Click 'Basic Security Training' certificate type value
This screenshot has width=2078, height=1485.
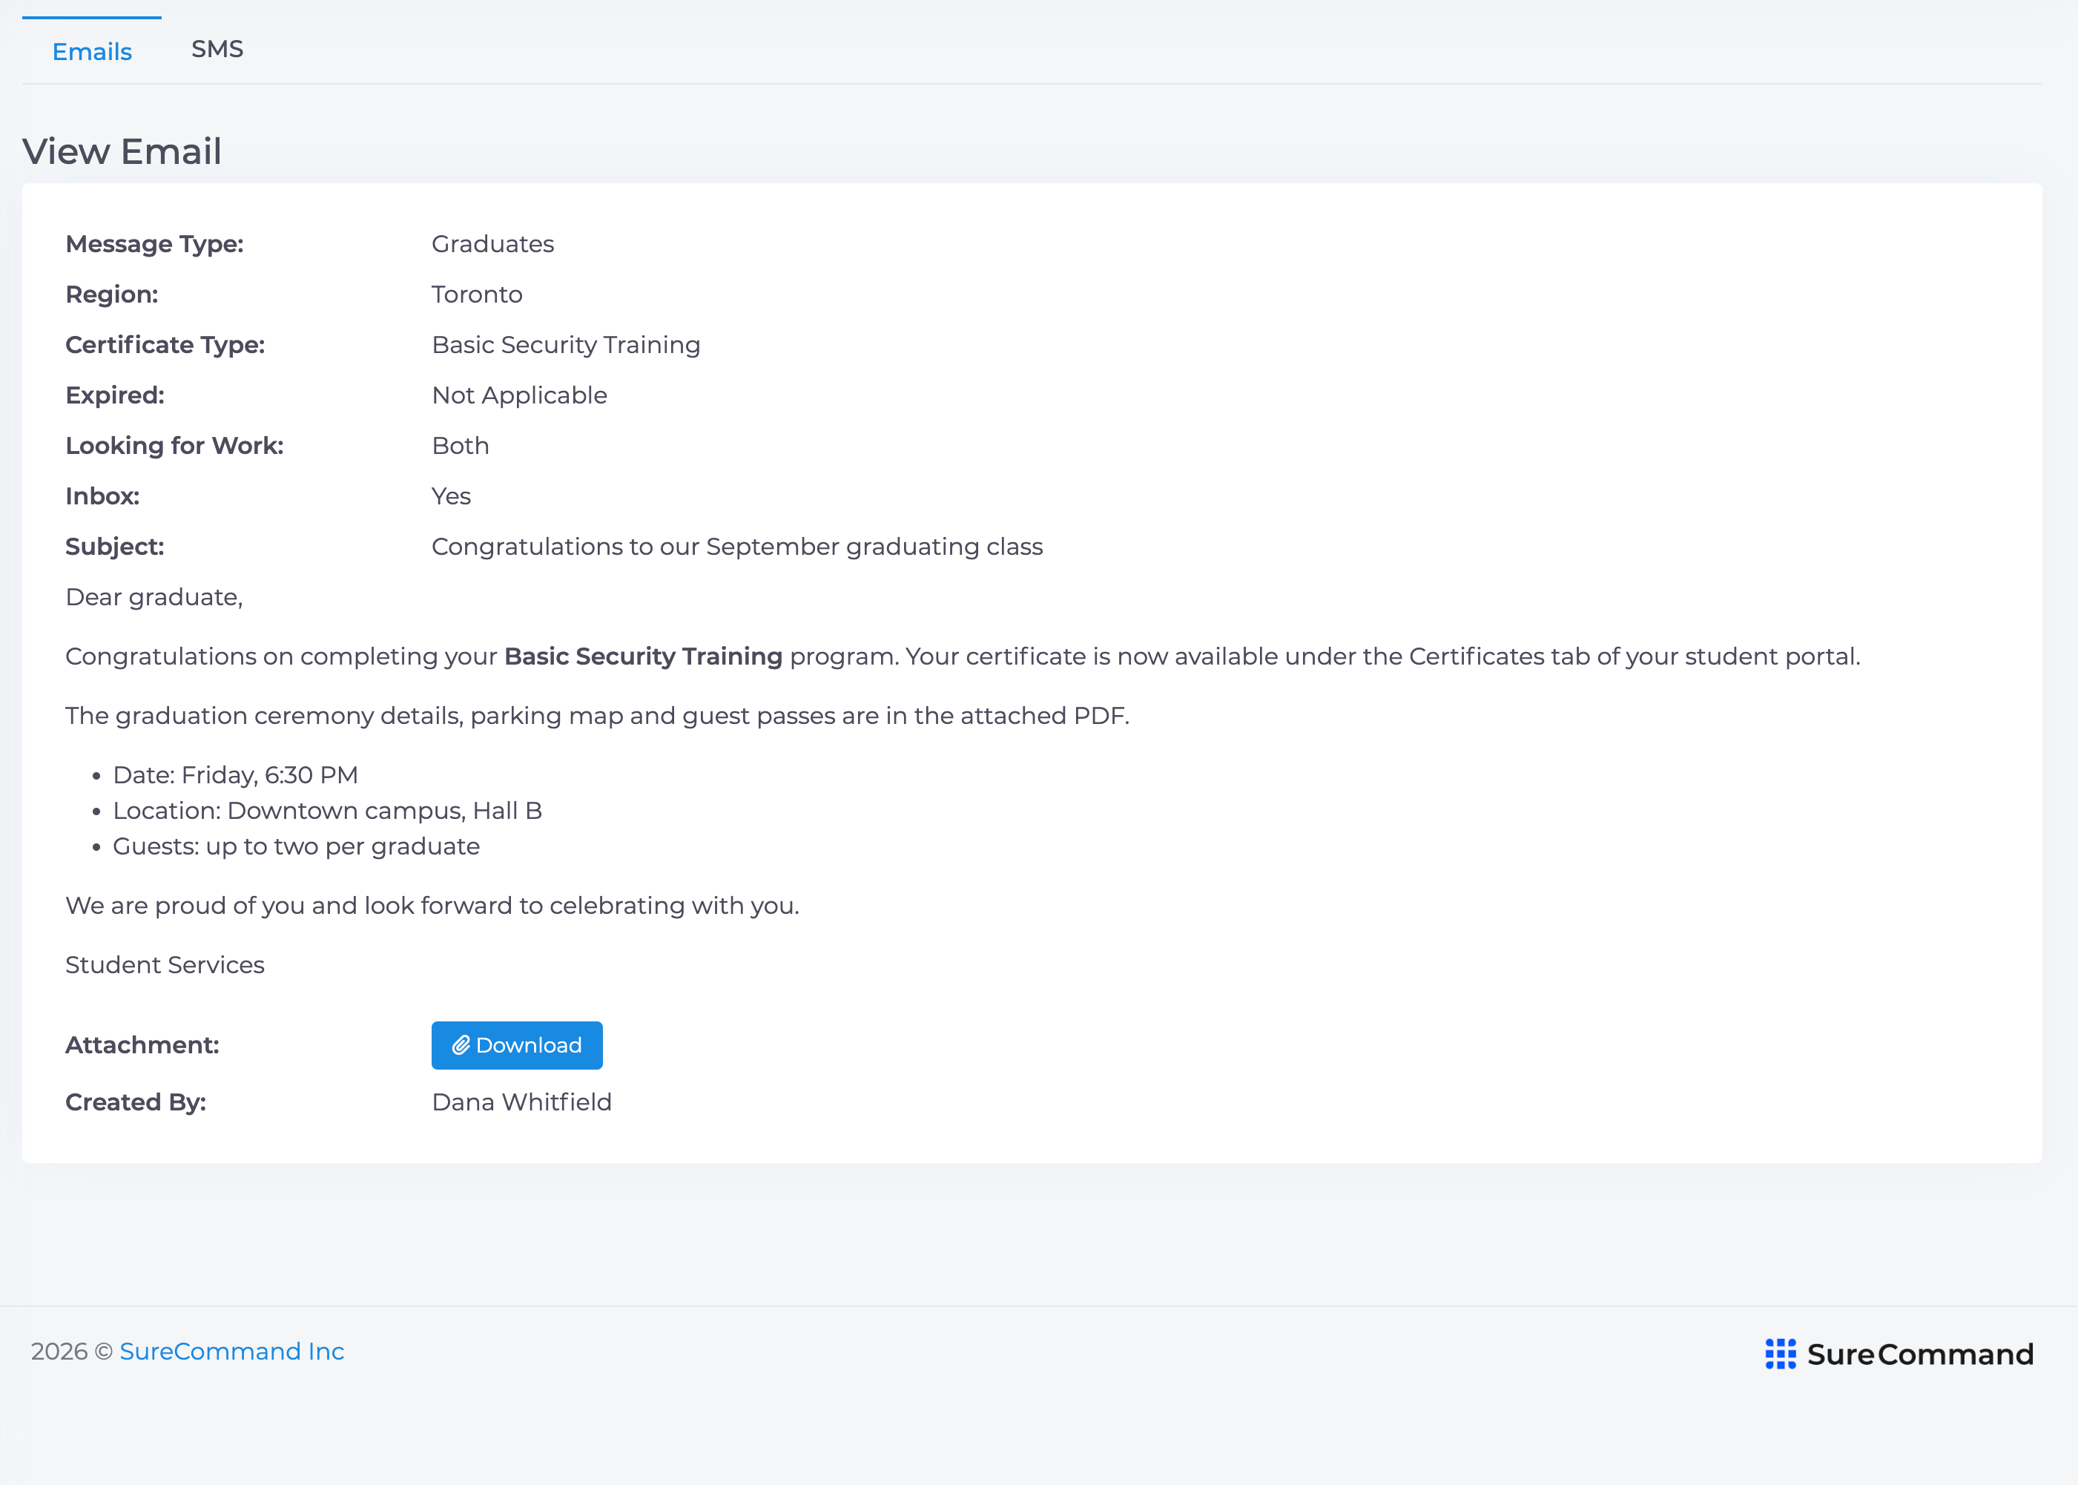[x=566, y=345]
